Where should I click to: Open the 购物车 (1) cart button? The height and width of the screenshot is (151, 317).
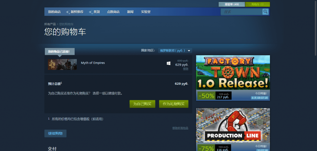click(257, 4)
